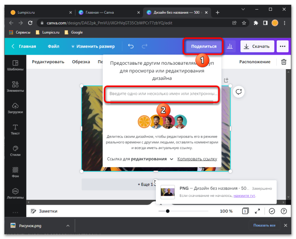296x239 pixels.
Task: Enter fullscreen presentation mode icon
Action: [257, 211]
